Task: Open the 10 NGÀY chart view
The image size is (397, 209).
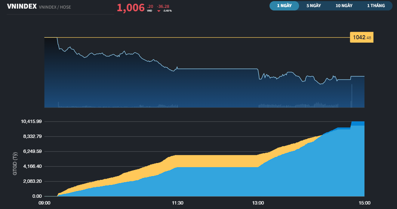Action: pyautogui.click(x=344, y=6)
